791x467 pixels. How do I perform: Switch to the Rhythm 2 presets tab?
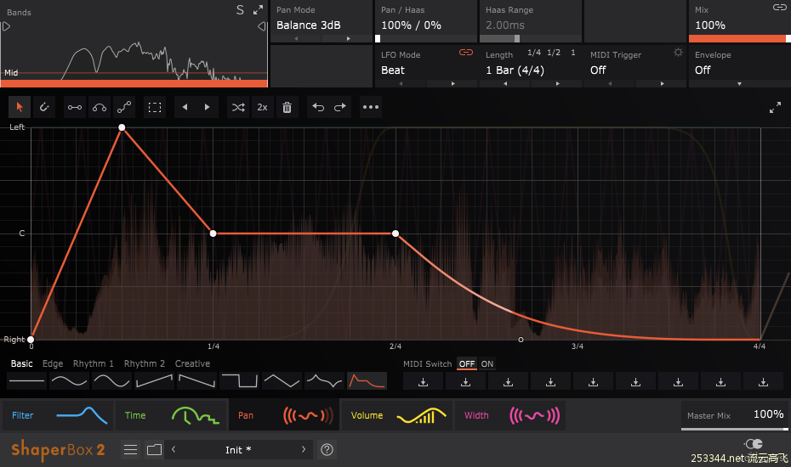145,363
